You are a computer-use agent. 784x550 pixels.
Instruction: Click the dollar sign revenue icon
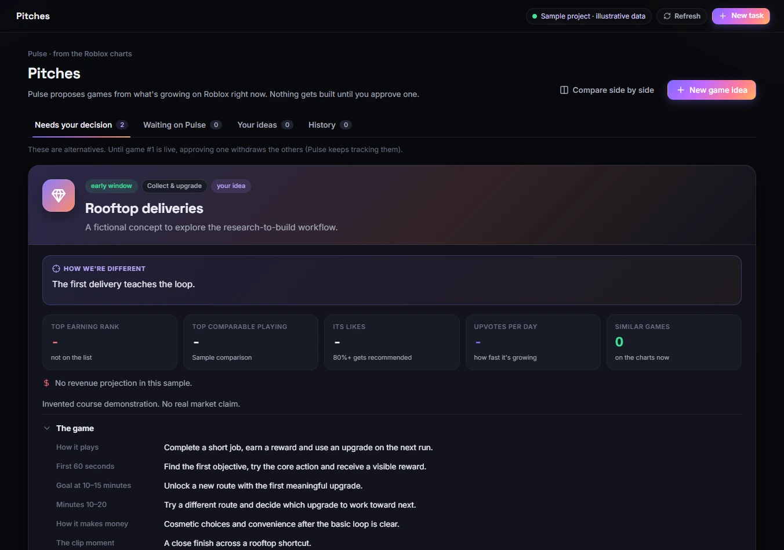pyautogui.click(x=46, y=383)
